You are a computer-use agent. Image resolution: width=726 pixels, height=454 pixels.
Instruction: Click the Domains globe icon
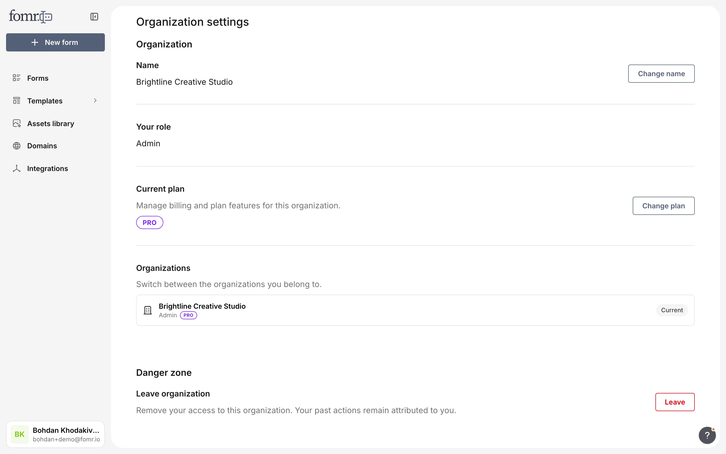pos(16,146)
